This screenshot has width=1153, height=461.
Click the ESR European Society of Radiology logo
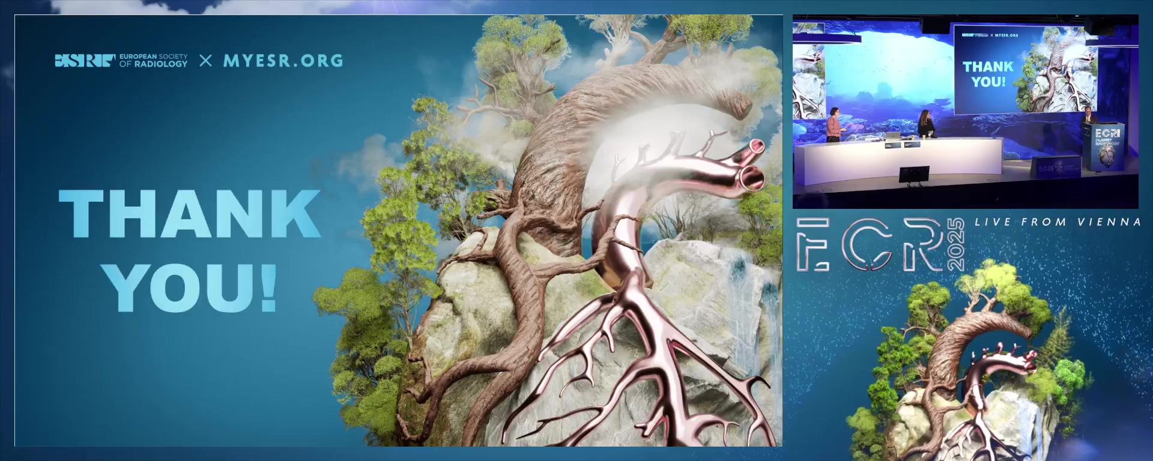click(121, 61)
